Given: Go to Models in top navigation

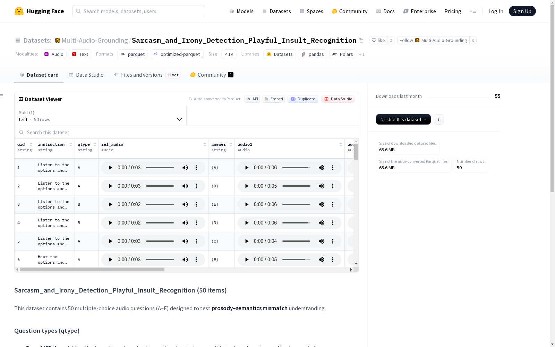Looking at the screenshot, I should click(241, 11).
